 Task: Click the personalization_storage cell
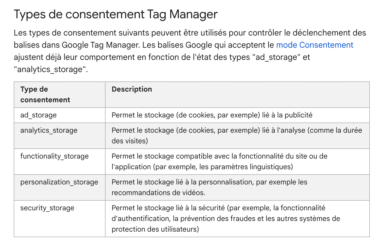point(60,187)
